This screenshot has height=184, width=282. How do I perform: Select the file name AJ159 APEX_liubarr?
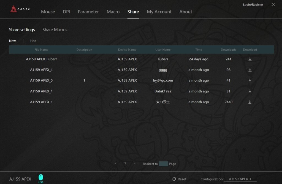(41, 59)
